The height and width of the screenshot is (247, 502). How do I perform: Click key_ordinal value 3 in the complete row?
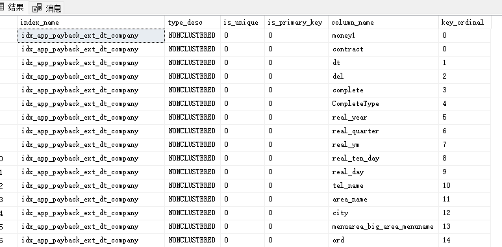pos(464,90)
